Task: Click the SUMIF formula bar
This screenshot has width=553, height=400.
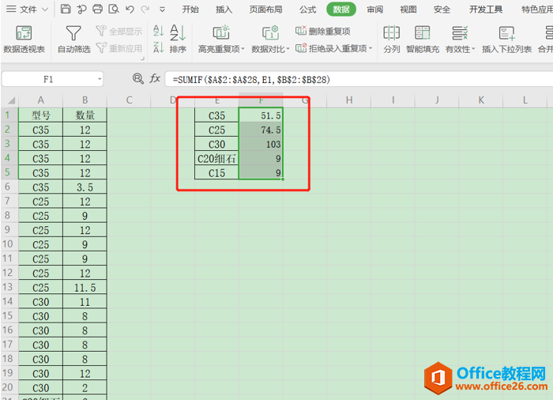Action: pos(359,79)
